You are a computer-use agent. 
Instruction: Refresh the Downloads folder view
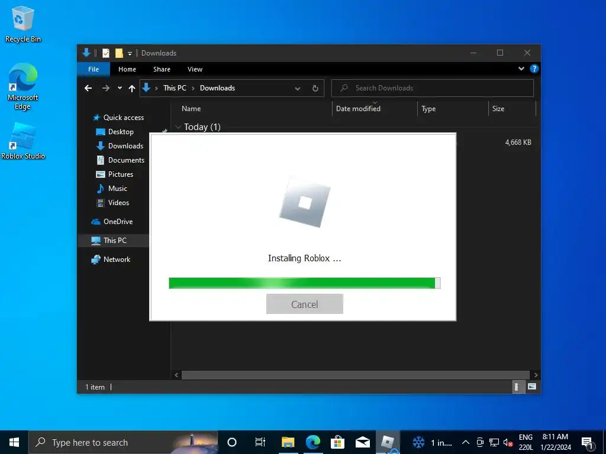[315, 89]
